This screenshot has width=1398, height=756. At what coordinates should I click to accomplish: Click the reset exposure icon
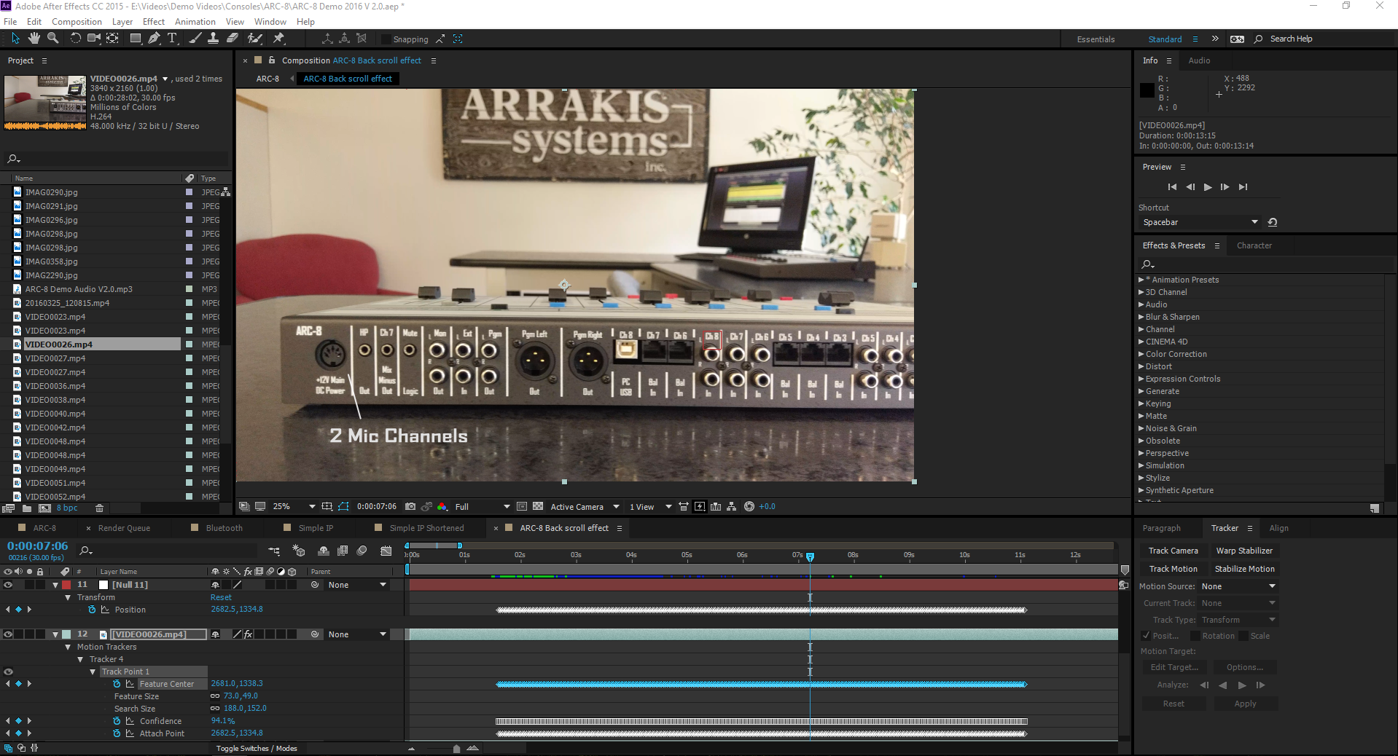749,507
